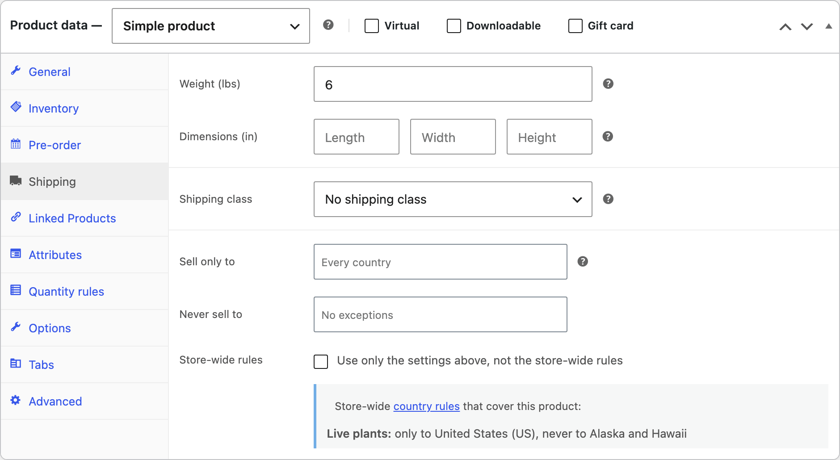This screenshot has width=840, height=460.
Task: Go to the Linked Products tab
Action: coord(85,218)
